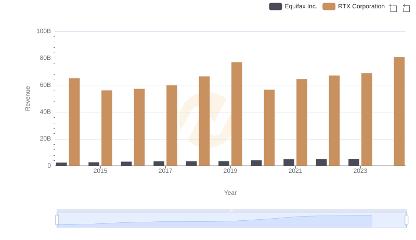Click the zoom area select icon
416x240 pixels.
click(x=393, y=8)
